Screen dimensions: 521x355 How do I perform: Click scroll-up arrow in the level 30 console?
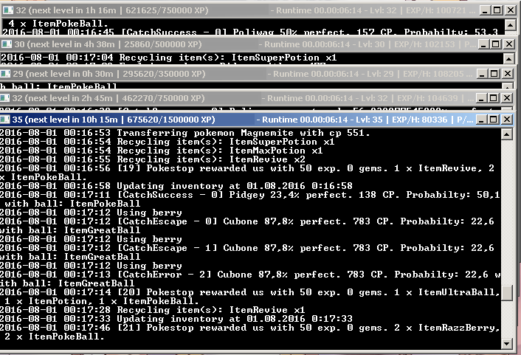[x=508, y=58]
